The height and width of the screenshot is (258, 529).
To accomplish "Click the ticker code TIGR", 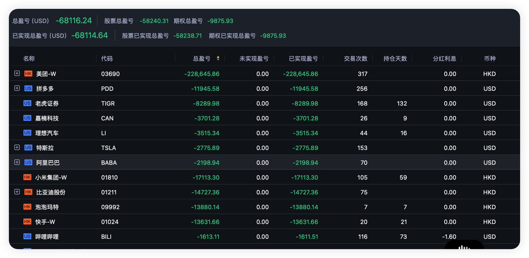I will pos(108,104).
